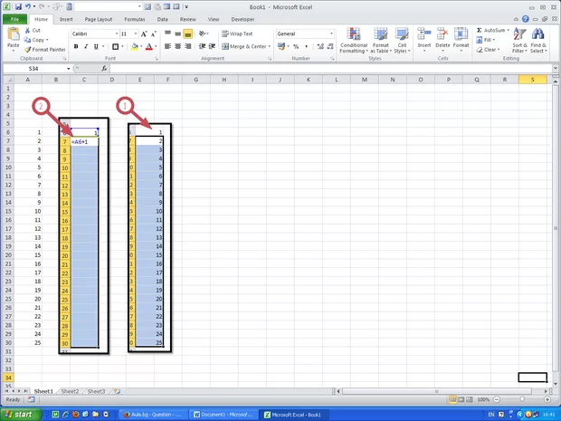Switch to the Sheet2 worksheet tab
Screen dimensions: 561x421
click(70, 391)
